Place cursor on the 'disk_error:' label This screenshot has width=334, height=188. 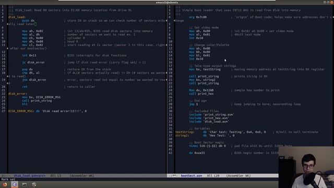pos(18,94)
